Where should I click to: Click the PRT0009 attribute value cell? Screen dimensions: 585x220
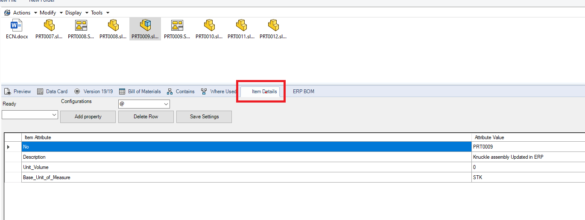(528, 147)
